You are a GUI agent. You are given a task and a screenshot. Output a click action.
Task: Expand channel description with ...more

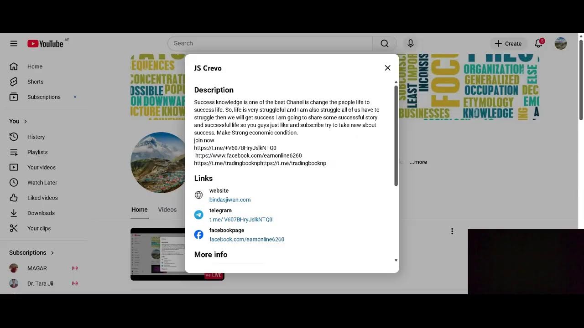coord(418,162)
